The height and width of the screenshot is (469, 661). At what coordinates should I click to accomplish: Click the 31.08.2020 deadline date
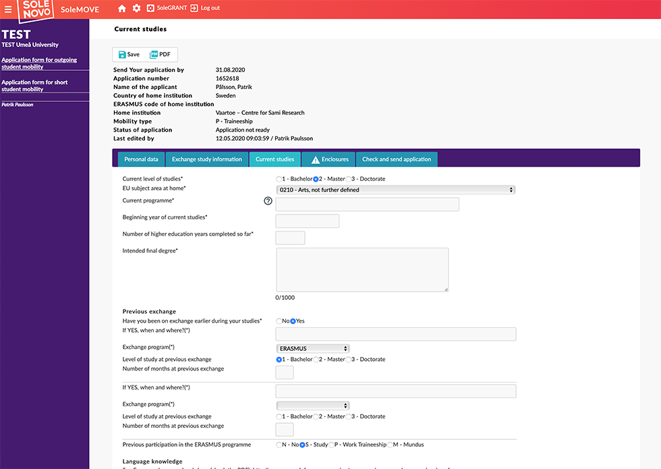pyautogui.click(x=230, y=70)
